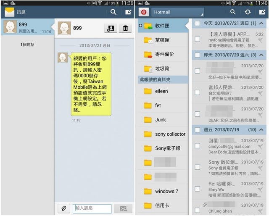The height and width of the screenshot is (216, 269).
Task: Select the 富邦人民幣 email checkbox
Action: [197, 92]
